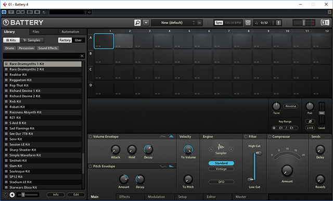Click the voices note icon next to 0/32
The image size is (333, 201).
pos(257,23)
